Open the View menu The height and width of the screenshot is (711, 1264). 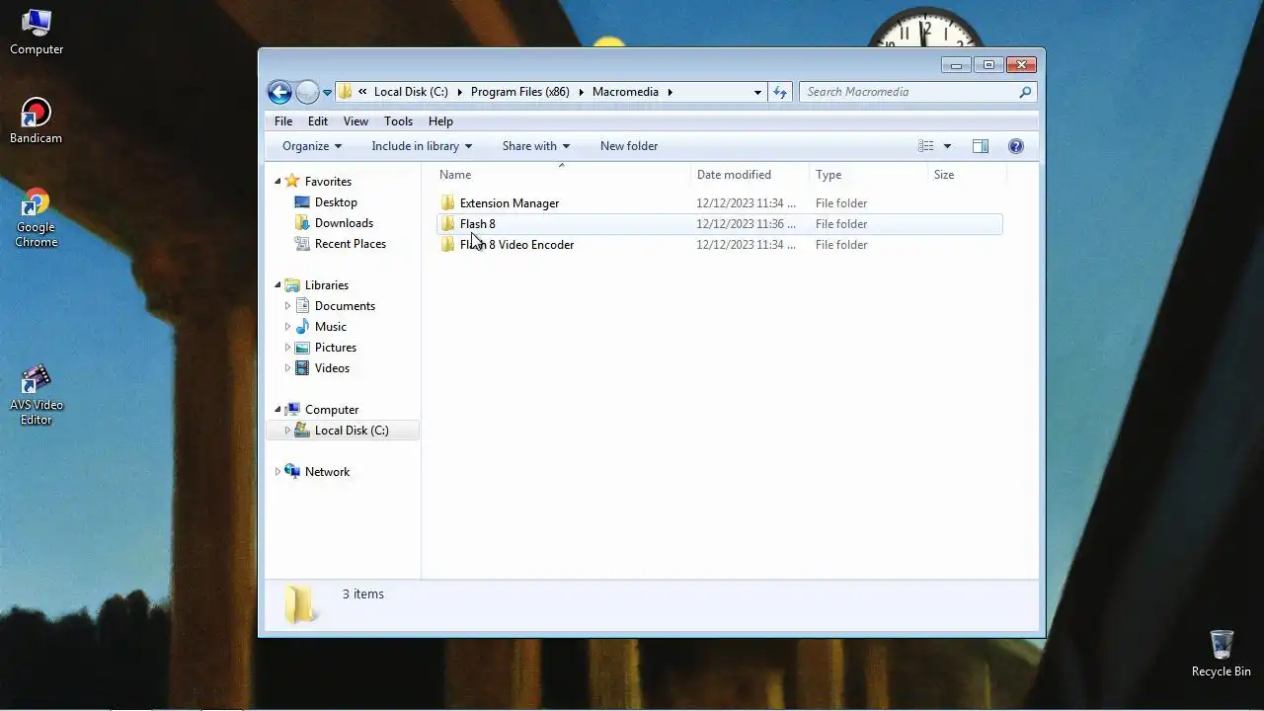point(355,121)
